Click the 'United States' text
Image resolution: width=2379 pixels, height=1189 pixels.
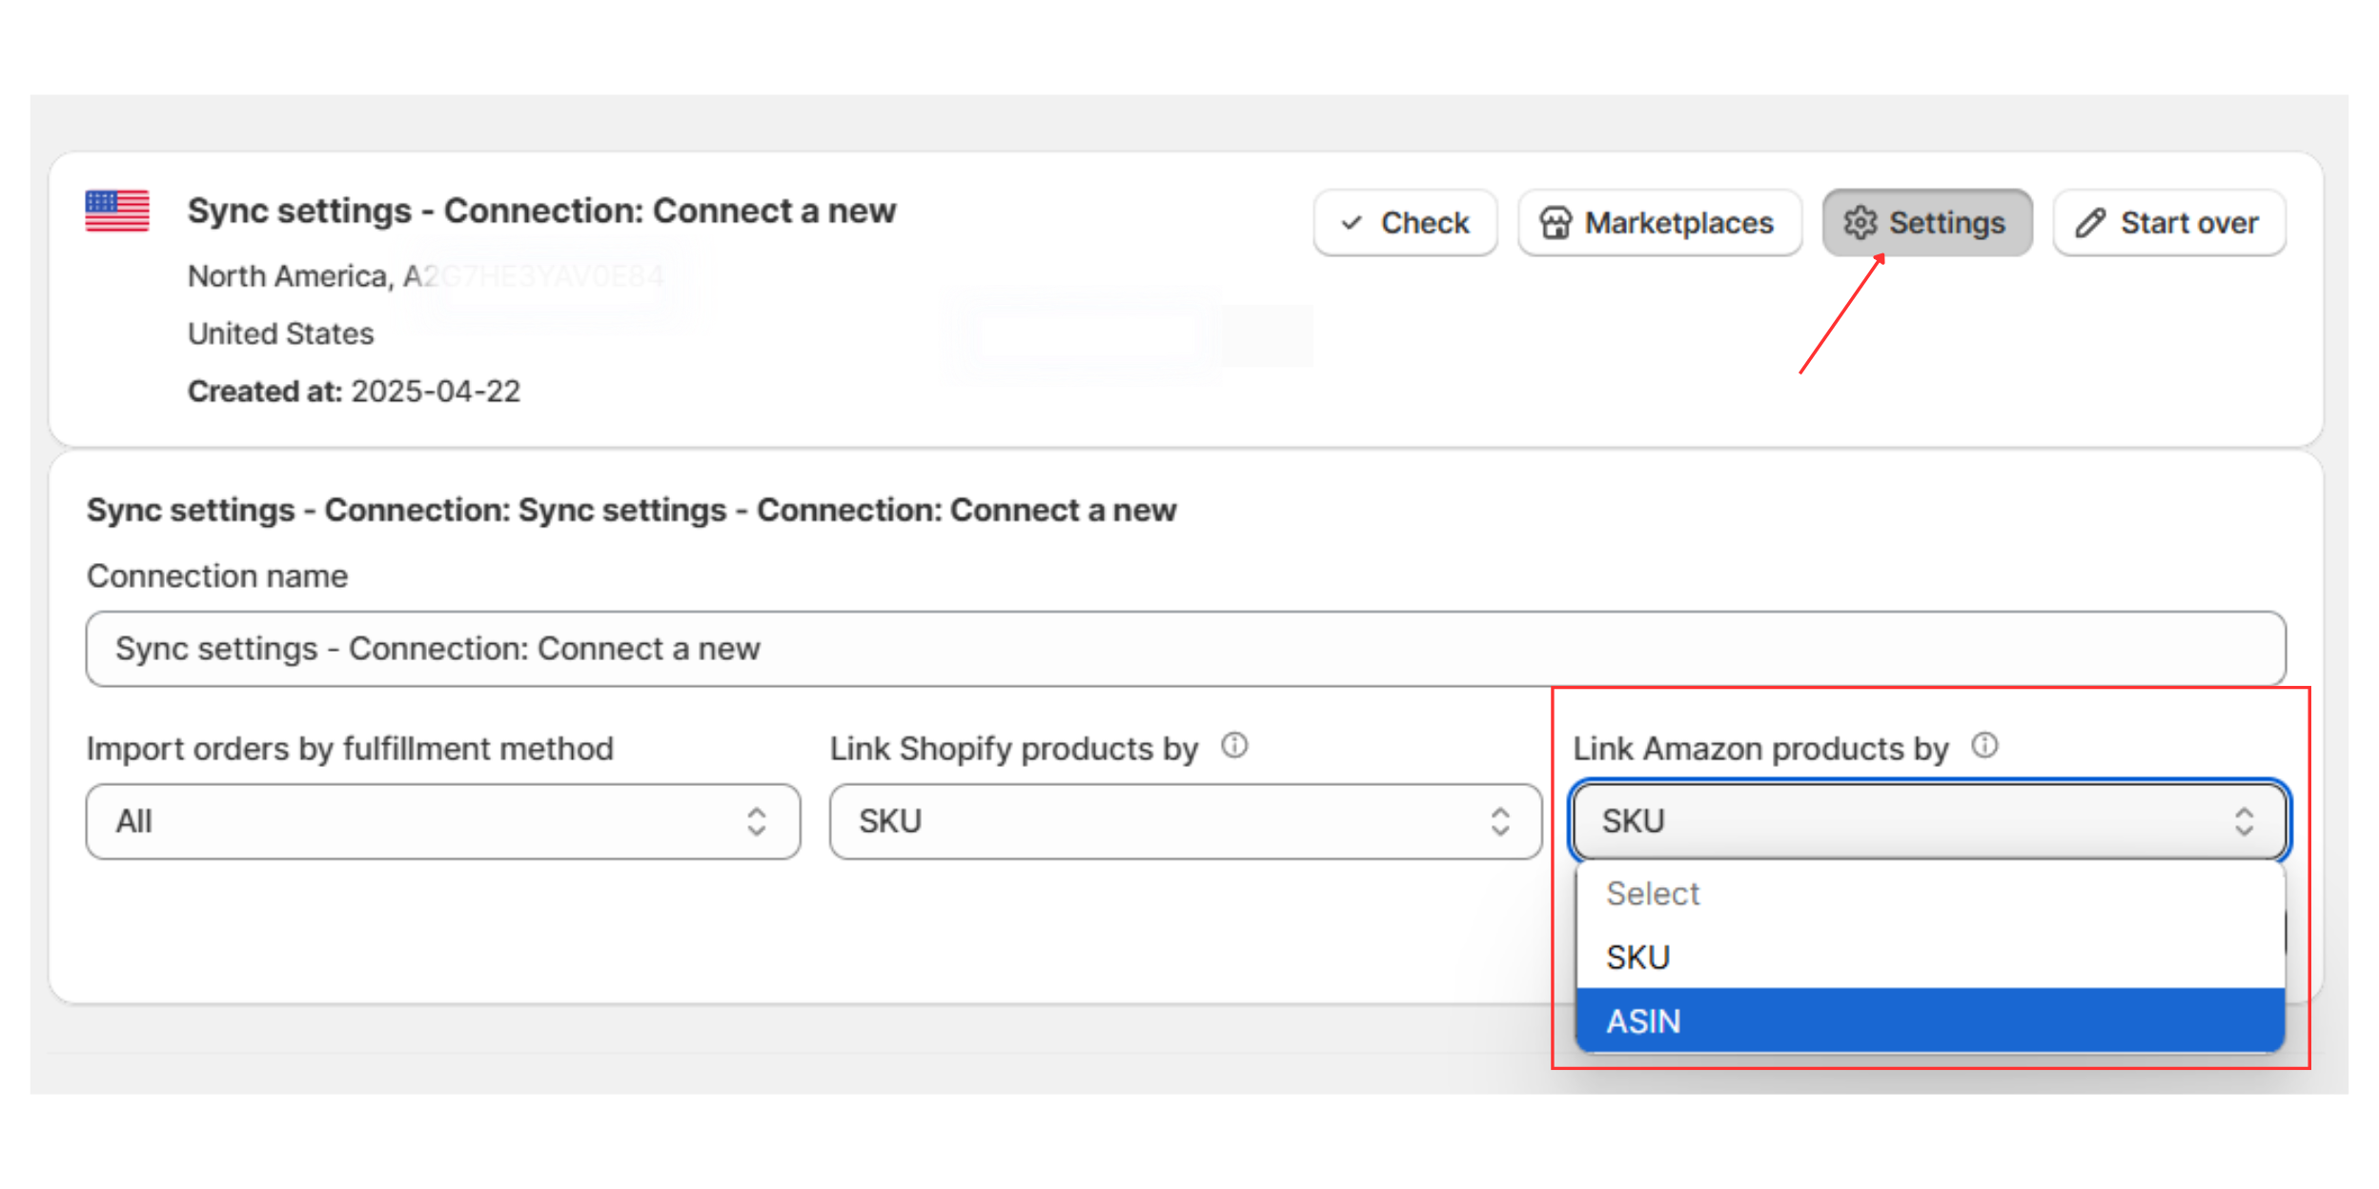click(281, 333)
